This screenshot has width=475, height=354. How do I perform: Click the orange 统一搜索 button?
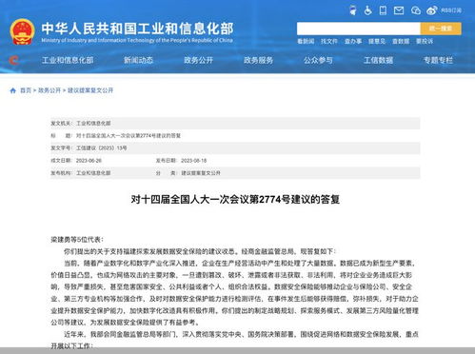point(441,29)
